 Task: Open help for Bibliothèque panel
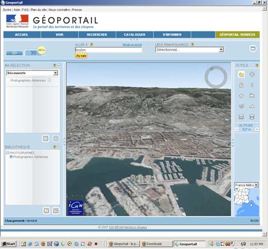point(54,147)
